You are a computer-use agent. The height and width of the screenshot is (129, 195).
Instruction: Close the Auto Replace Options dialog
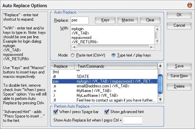click(190, 5)
